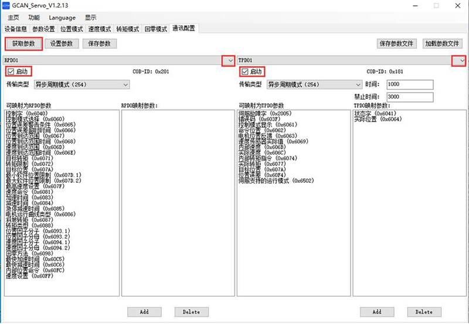This screenshot has height=324, width=469.
Task: Click the 时间 input field showing 1000
Action: [409, 84]
